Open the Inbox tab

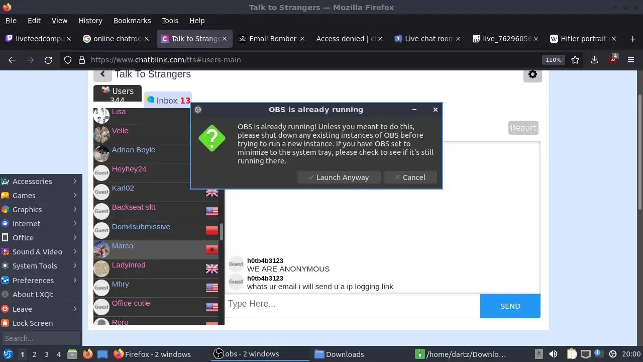pyautogui.click(x=168, y=101)
